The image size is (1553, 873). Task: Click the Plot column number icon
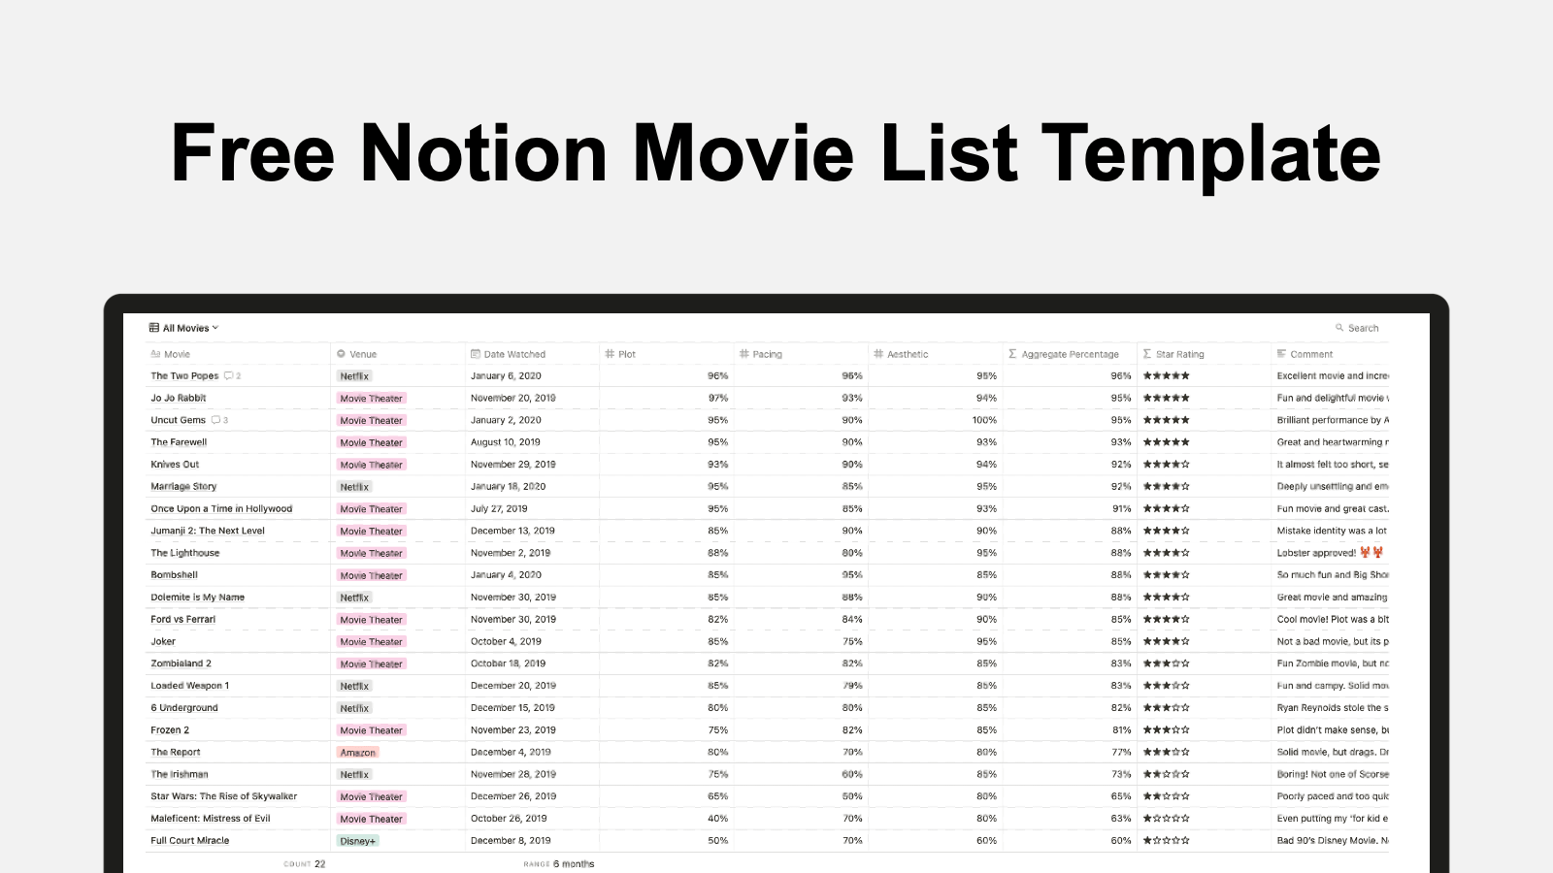[610, 354]
